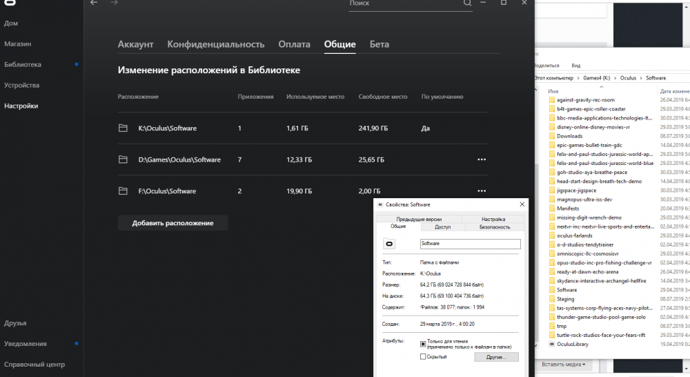Viewport: 690px width, 377px height.
Task: Select the OculusLibrary file in Explorer
Action: coord(573,343)
